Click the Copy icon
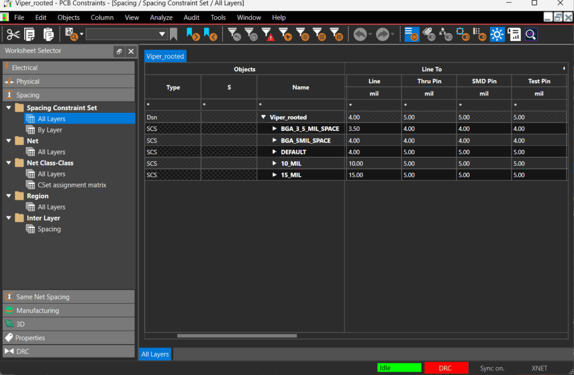The image size is (574, 375). click(x=29, y=34)
